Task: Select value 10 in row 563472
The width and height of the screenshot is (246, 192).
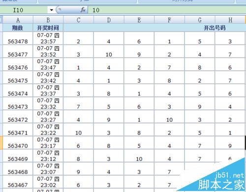Action: point(169,117)
